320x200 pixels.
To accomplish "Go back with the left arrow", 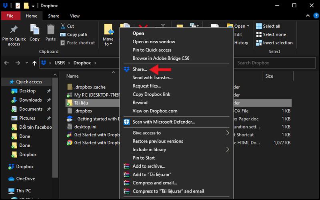I will (6, 63).
